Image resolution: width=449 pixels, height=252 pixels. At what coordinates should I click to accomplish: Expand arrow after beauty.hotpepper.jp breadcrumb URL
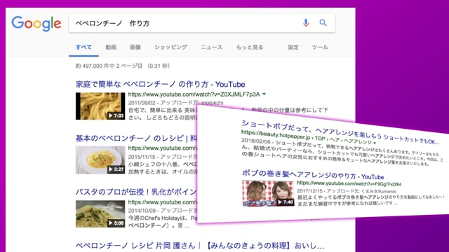(x=375, y=143)
